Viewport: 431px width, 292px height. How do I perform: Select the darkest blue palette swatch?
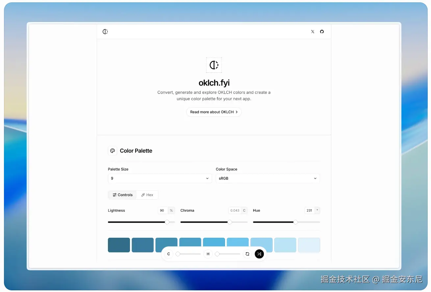pyautogui.click(x=119, y=245)
